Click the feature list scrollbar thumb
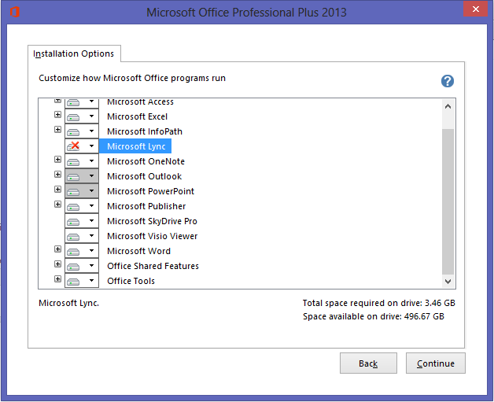494x402 pixels. coord(448,201)
